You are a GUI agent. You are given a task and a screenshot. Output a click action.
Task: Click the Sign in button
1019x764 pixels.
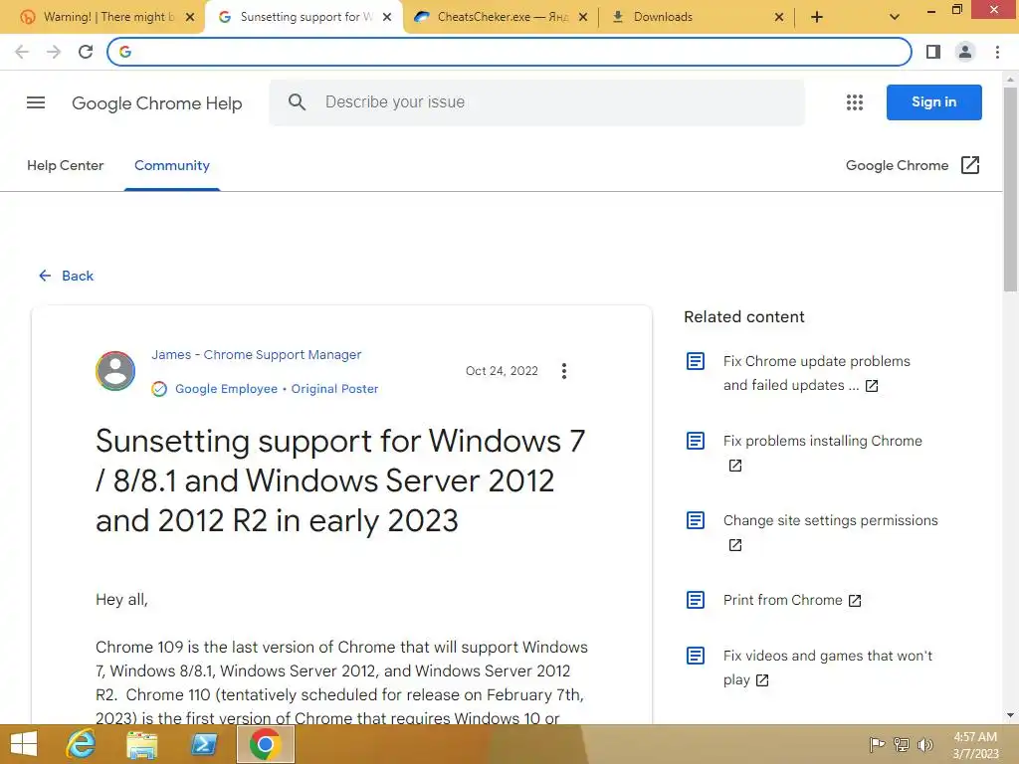[x=933, y=102]
